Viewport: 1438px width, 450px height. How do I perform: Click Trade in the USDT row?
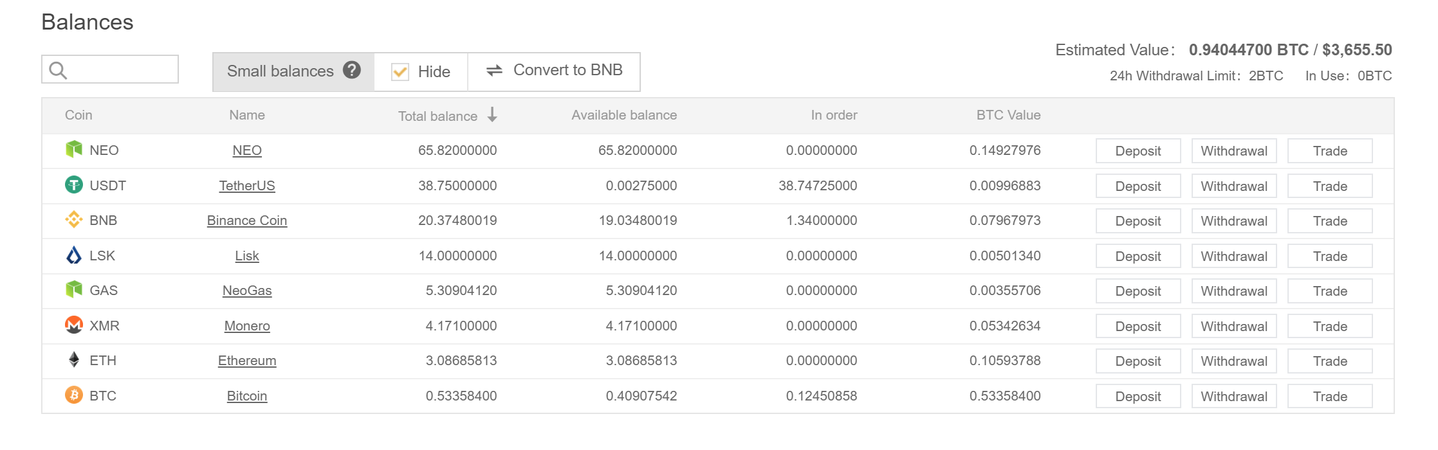click(x=1330, y=186)
